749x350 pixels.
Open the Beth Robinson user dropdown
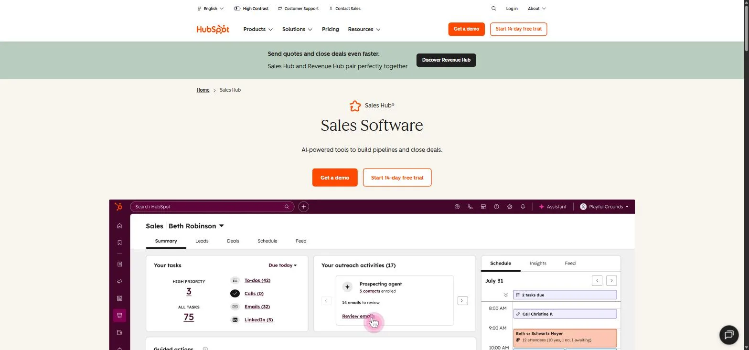pyautogui.click(x=196, y=226)
